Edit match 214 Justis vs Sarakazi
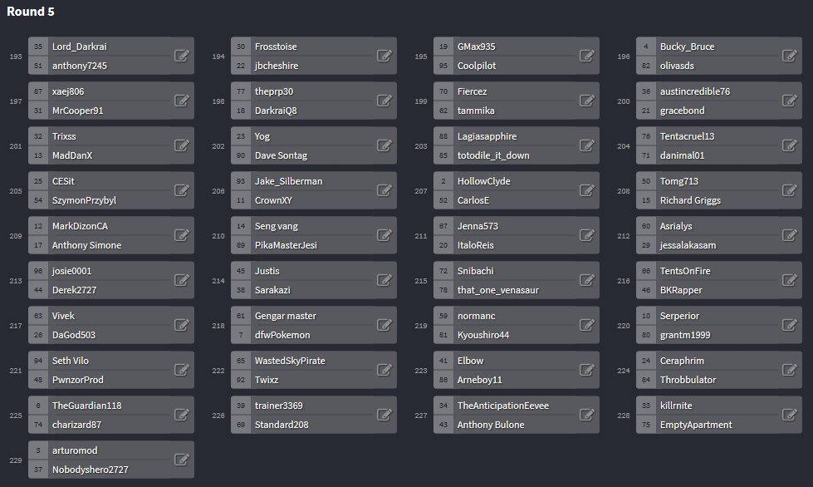 point(384,280)
